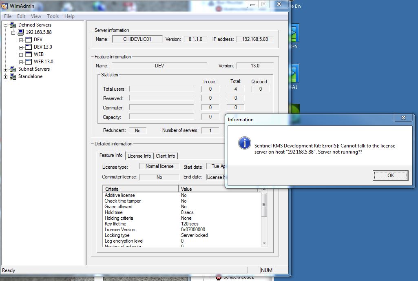Image resolution: width=418 pixels, height=281 pixels.
Task: Click the WEB feature window icon
Action: tap(29, 54)
